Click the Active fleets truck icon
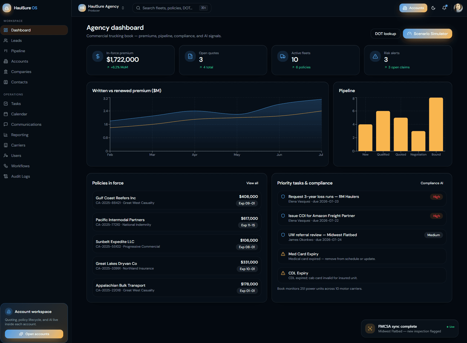This screenshot has width=467, height=343. pos(283,56)
